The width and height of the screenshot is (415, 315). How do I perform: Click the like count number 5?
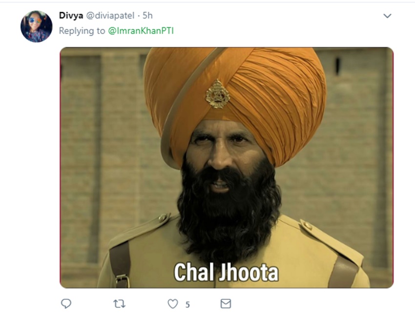click(187, 305)
